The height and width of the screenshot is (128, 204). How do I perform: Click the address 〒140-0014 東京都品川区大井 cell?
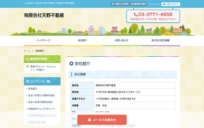pyautogui.click(x=135, y=92)
